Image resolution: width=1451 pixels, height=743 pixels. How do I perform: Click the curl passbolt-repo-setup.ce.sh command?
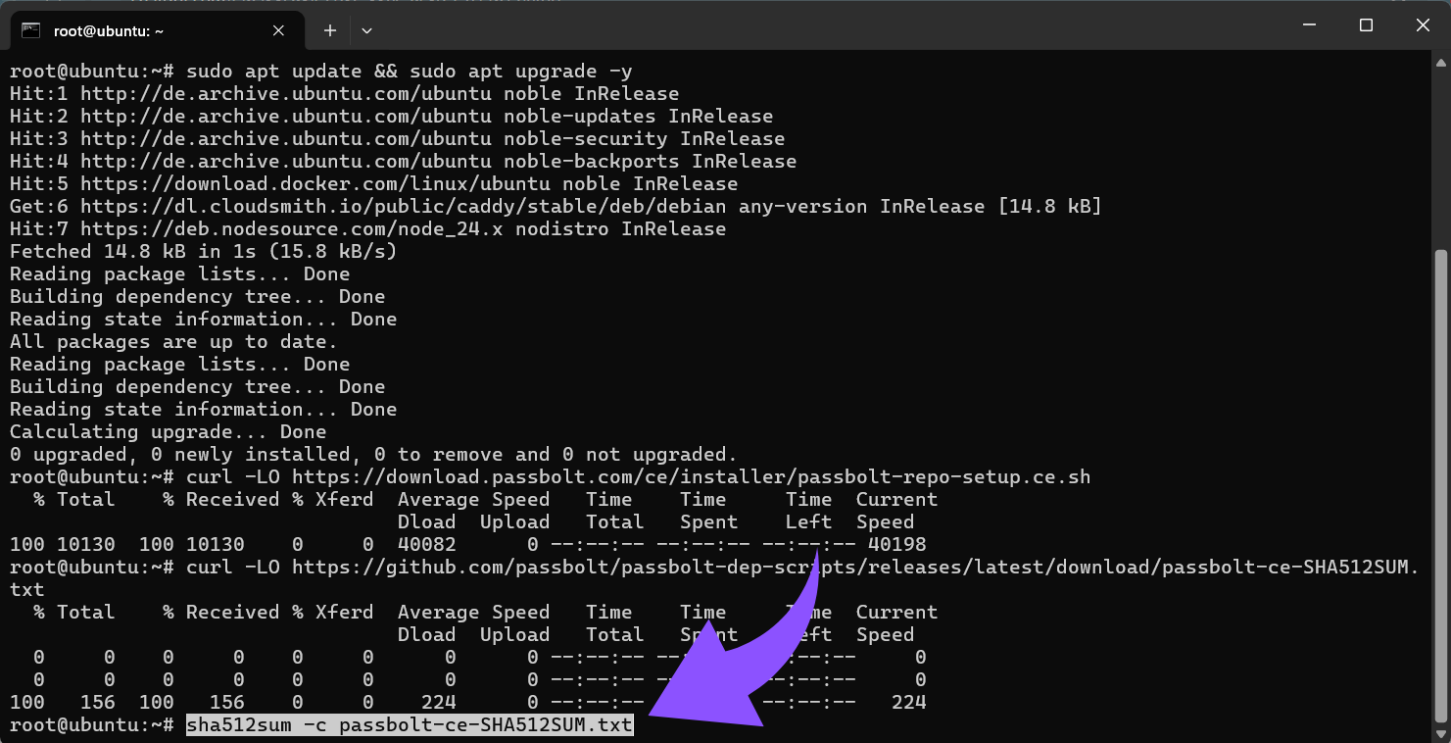coord(638,476)
